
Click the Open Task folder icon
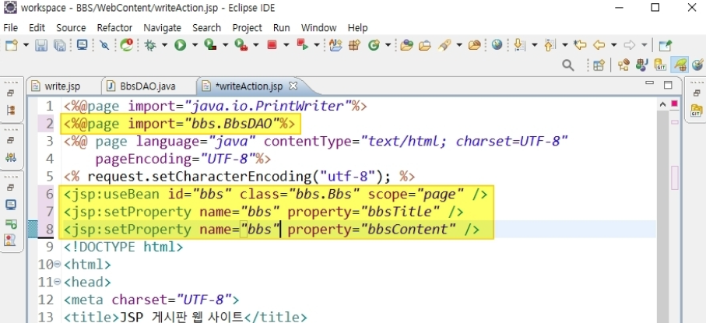[x=424, y=45]
